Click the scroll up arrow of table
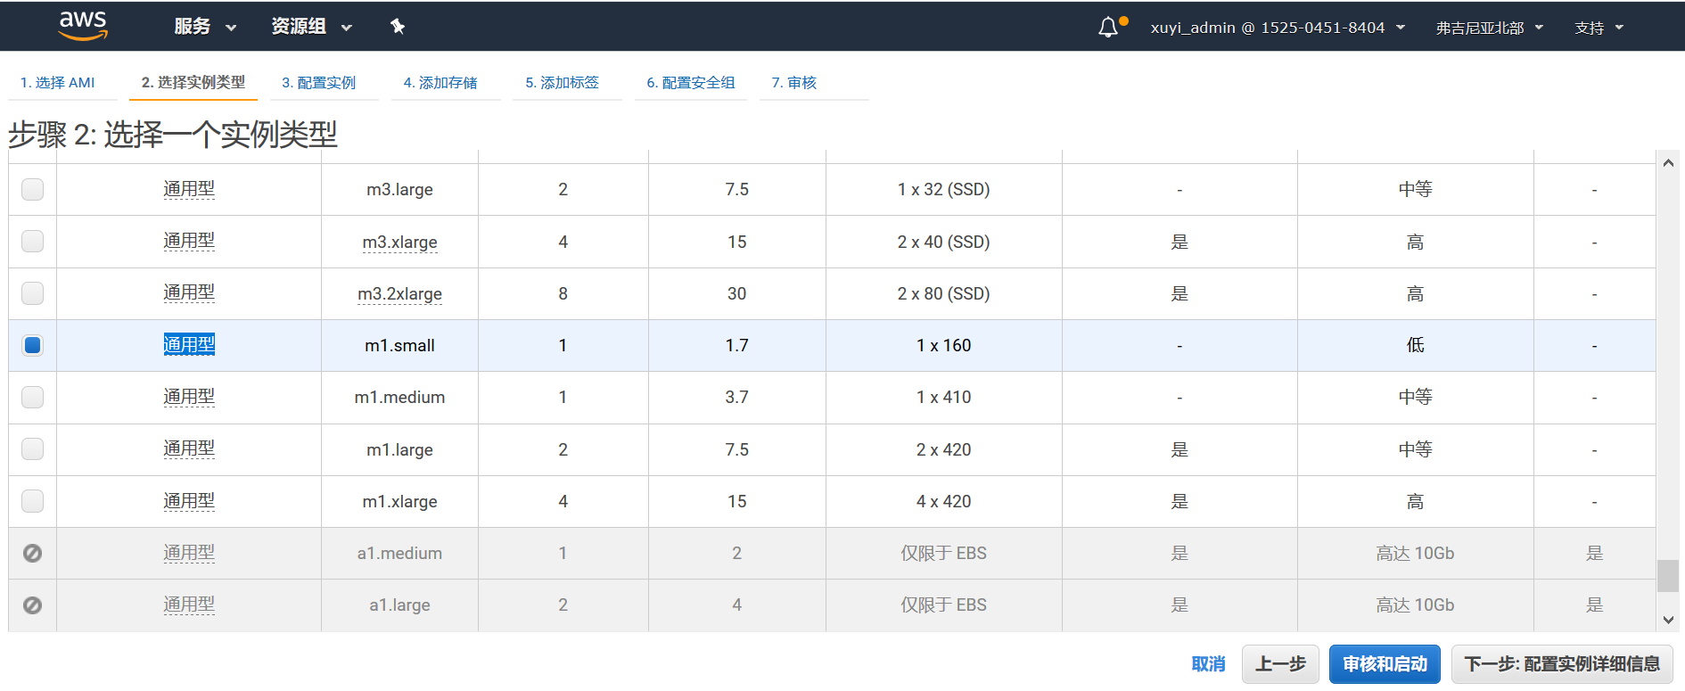The image size is (1685, 691). coord(1668,163)
